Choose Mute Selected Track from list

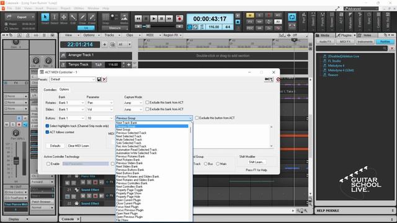(129, 139)
